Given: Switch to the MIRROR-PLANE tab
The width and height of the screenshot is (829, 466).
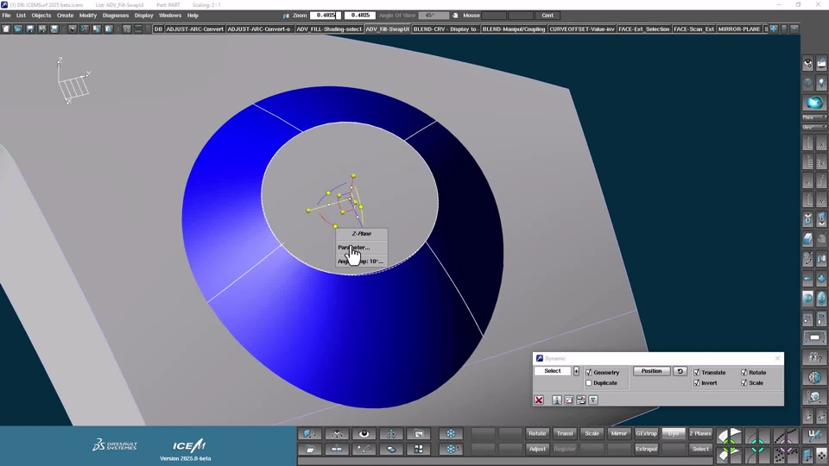Looking at the screenshot, I should (x=739, y=29).
